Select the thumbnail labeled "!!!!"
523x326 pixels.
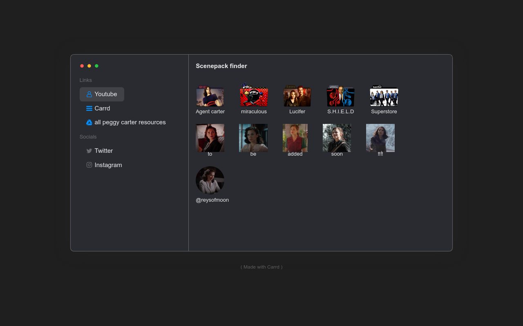click(x=380, y=138)
